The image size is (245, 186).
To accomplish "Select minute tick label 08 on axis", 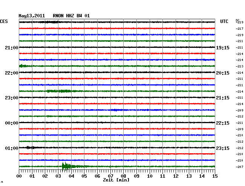I will click(x=123, y=176).
